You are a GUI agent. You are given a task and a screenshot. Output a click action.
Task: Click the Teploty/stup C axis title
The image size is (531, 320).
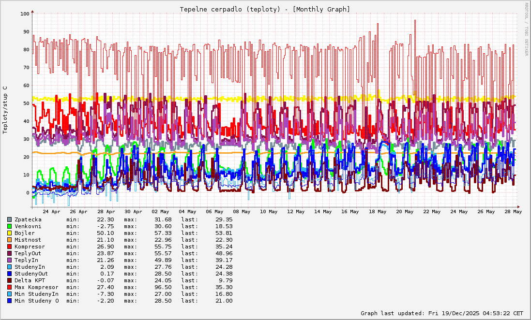coord(5,110)
